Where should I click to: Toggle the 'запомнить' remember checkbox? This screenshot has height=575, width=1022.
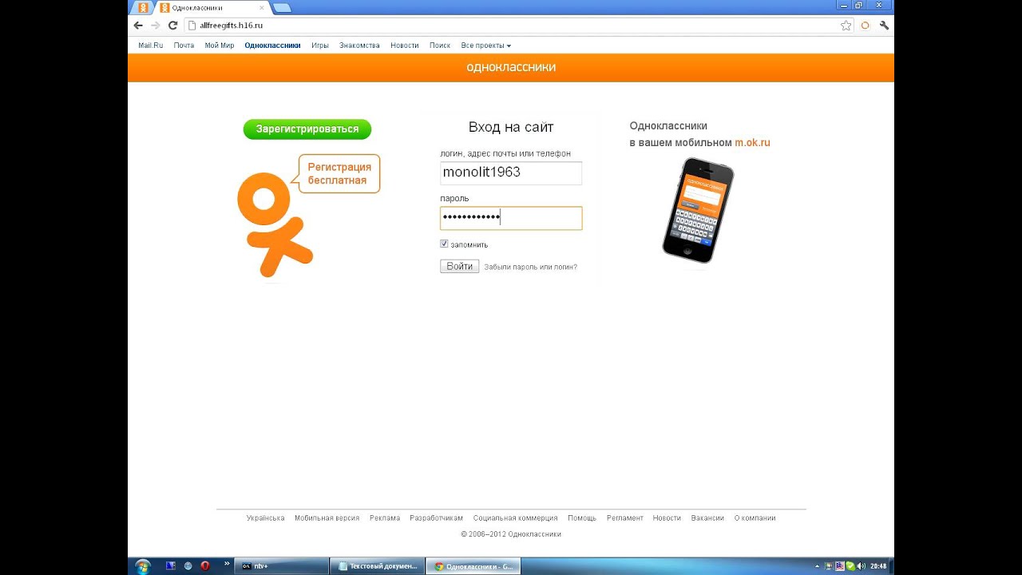tap(444, 244)
